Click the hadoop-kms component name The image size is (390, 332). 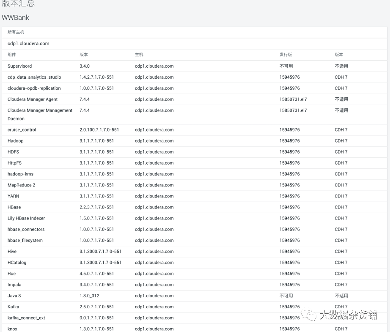pos(20,174)
